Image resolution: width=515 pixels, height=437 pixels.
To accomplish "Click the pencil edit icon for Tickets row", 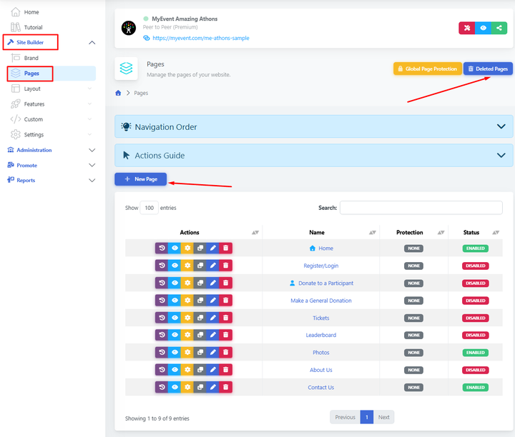I will point(212,318).
